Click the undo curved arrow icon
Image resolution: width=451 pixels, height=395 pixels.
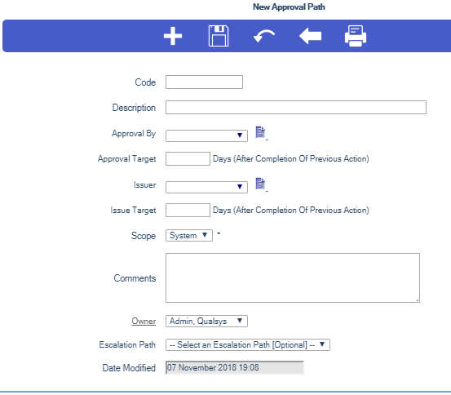coord(264,36)
